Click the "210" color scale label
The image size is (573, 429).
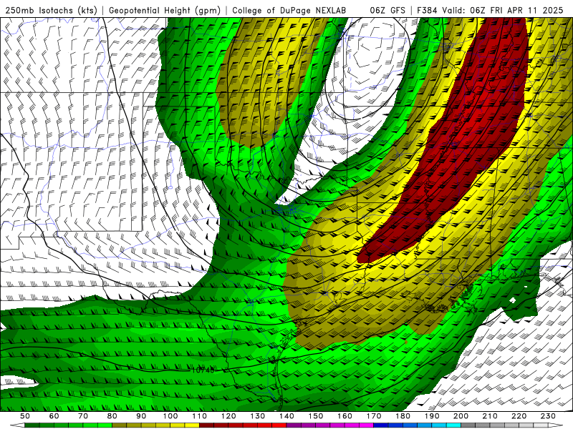coord(491,416)
